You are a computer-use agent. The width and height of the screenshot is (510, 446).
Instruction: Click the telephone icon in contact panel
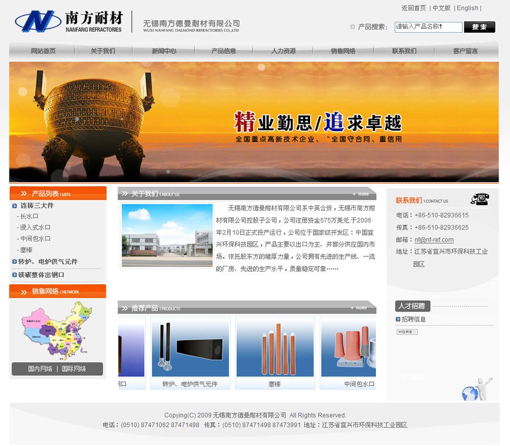pyautogui.click(x=479, y=199)
